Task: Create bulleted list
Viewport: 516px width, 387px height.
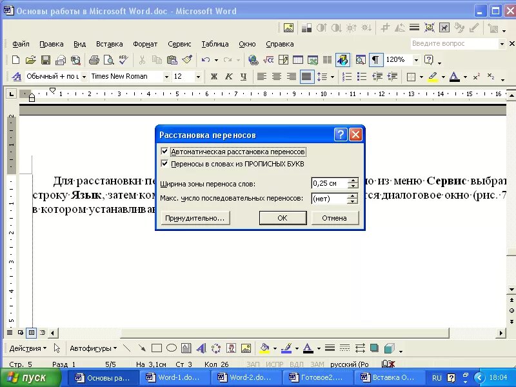Action: click(362, 77)
